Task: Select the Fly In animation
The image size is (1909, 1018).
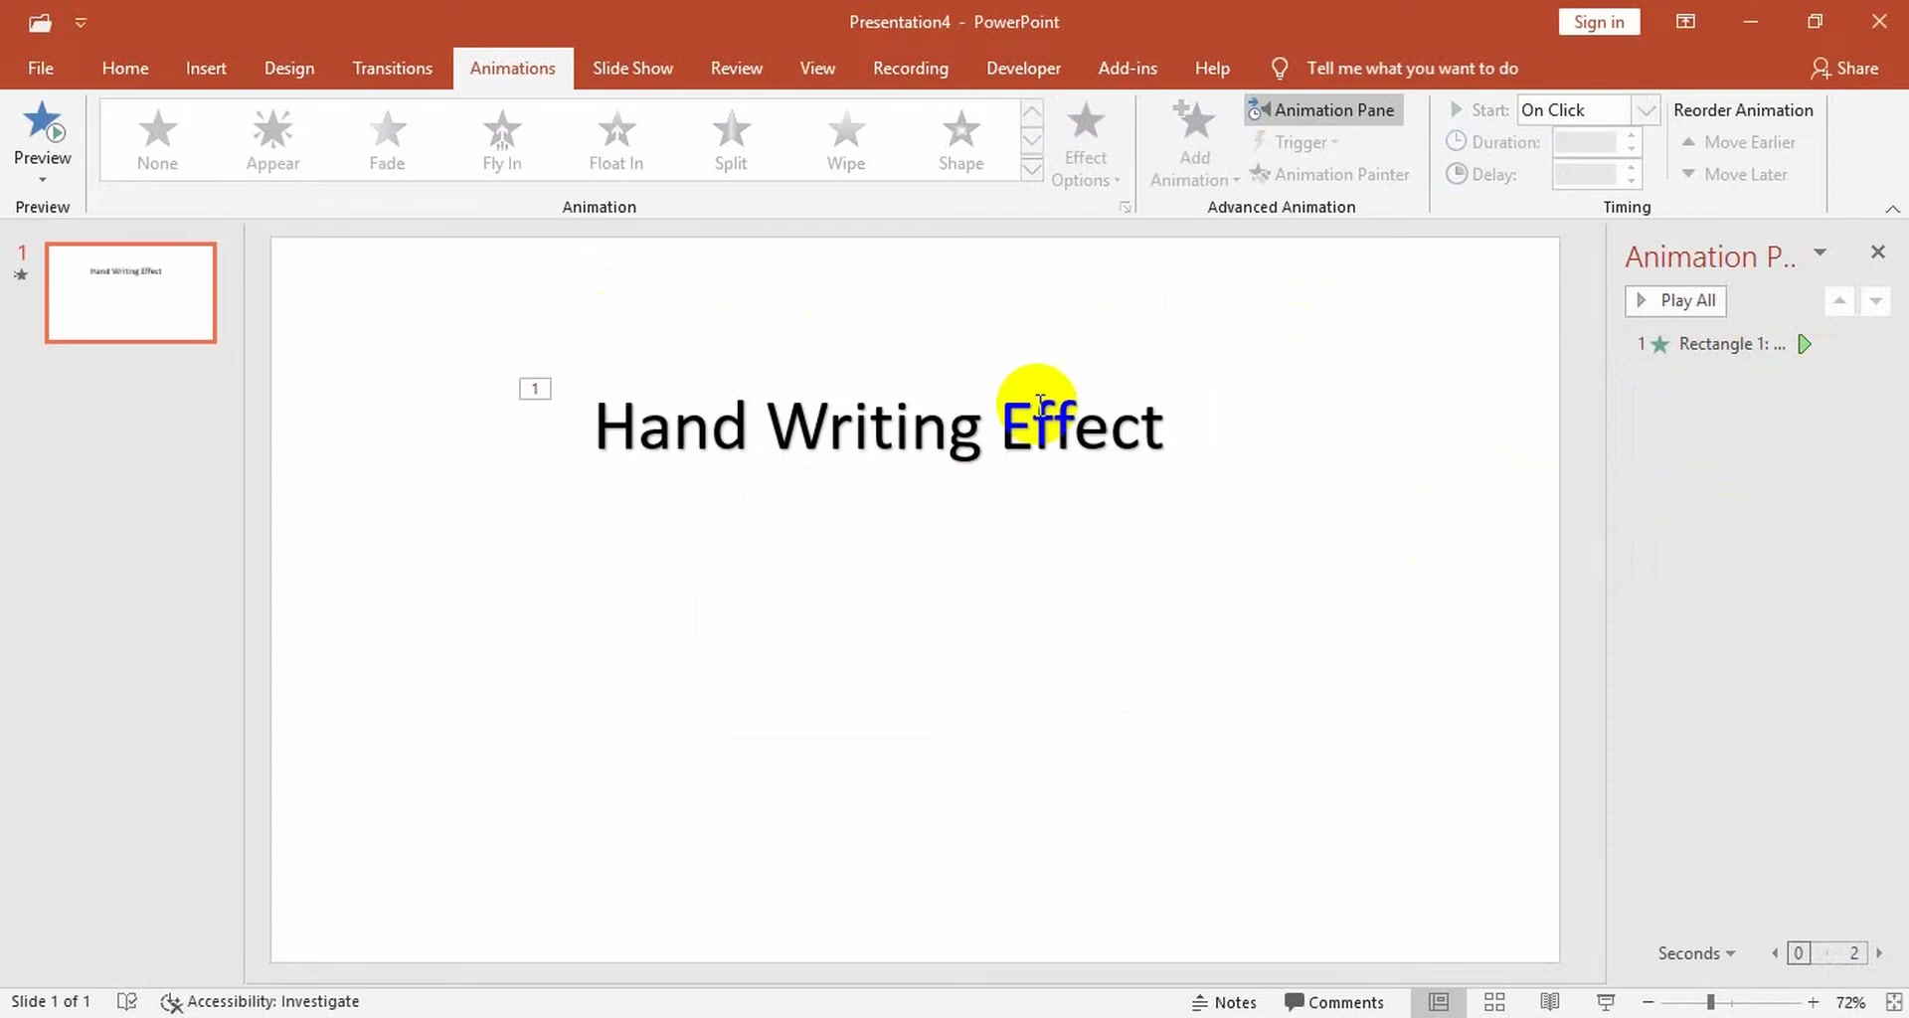Action: [x=501, y=139]
